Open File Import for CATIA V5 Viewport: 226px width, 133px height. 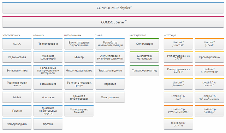tap(178, 124)
